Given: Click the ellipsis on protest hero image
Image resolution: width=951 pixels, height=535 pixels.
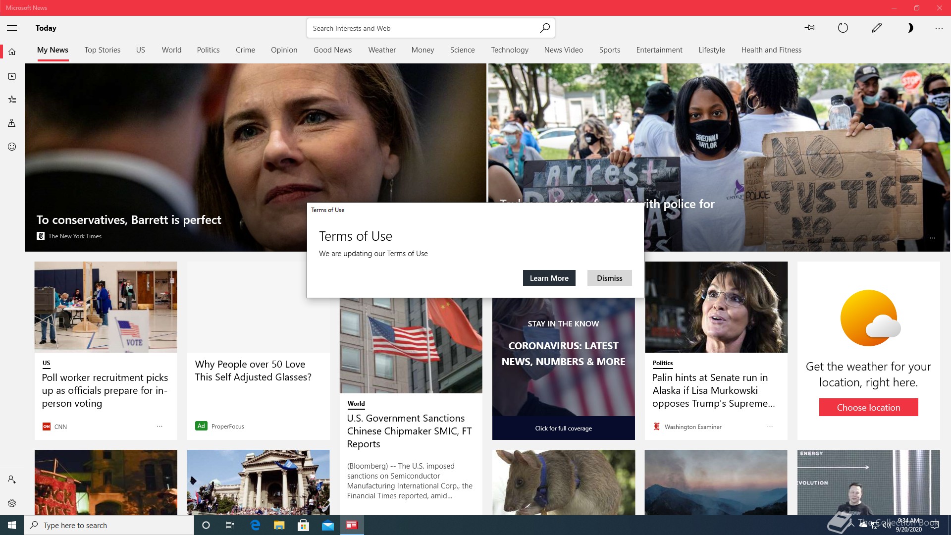Looking at the screenshot, I should click(932, 238).
